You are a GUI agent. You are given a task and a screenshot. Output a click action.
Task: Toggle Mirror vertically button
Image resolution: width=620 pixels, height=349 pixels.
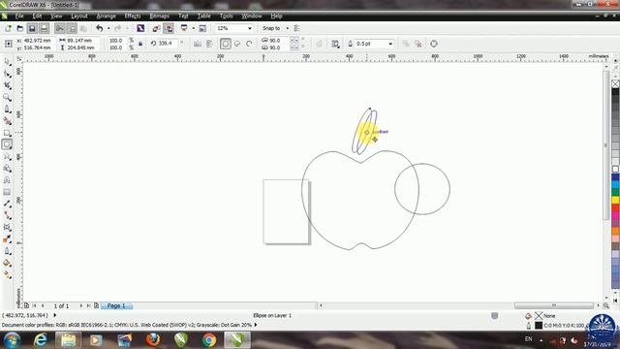tap(209, 44)
